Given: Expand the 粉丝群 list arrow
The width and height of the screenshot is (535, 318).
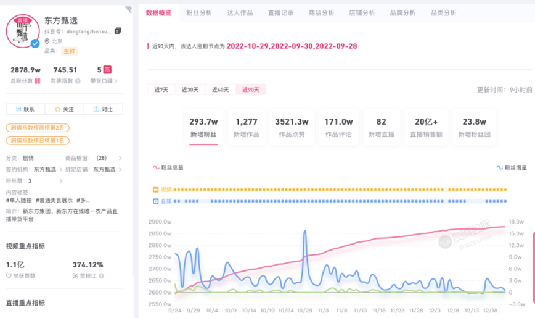Looking at the screenshot, I should [x=60, y=181].
